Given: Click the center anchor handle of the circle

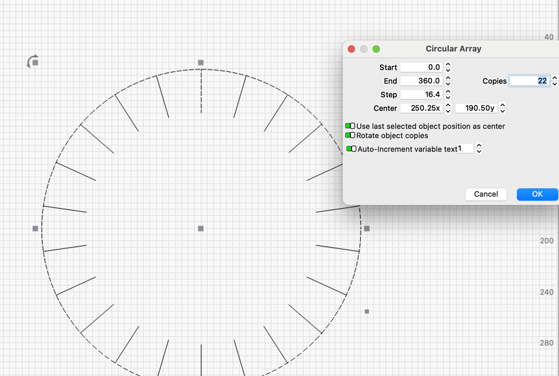Looking at the screenshot, I should pyautogui.click(x=201, y=228).
